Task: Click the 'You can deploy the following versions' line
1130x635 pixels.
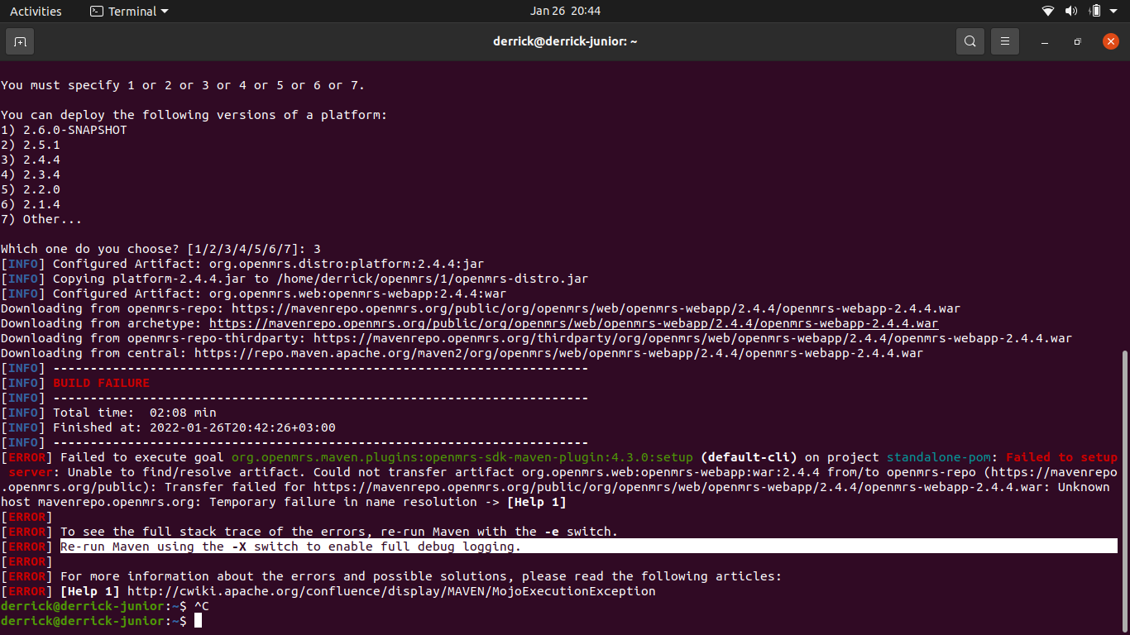Action: click(194, 115)
